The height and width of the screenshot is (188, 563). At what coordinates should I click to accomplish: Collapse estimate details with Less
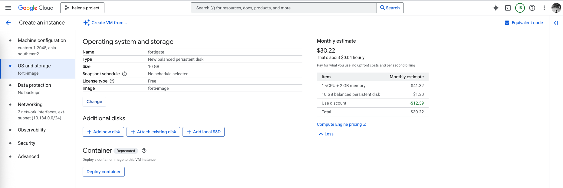tap(326, 134)
